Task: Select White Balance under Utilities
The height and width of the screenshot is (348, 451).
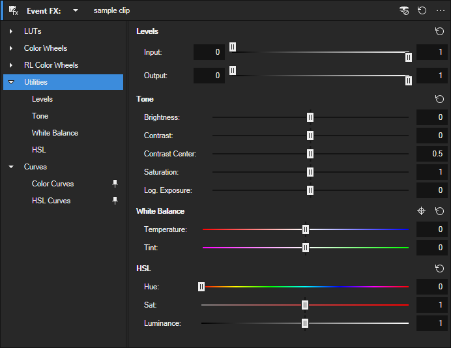Action: [55, 133]
